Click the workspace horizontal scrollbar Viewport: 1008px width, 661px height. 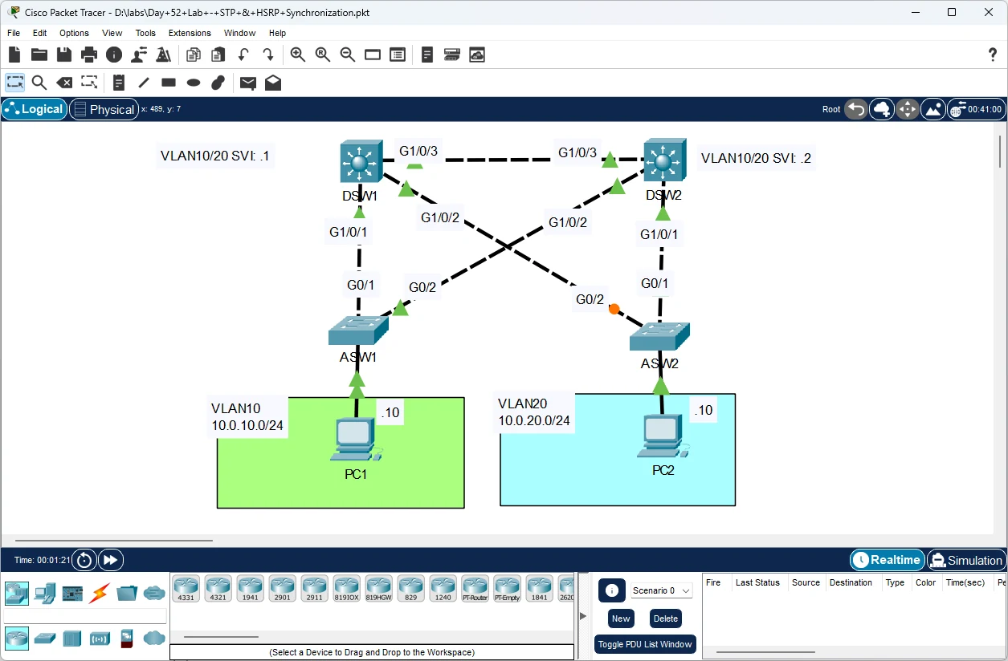click(x=114, y=541)
